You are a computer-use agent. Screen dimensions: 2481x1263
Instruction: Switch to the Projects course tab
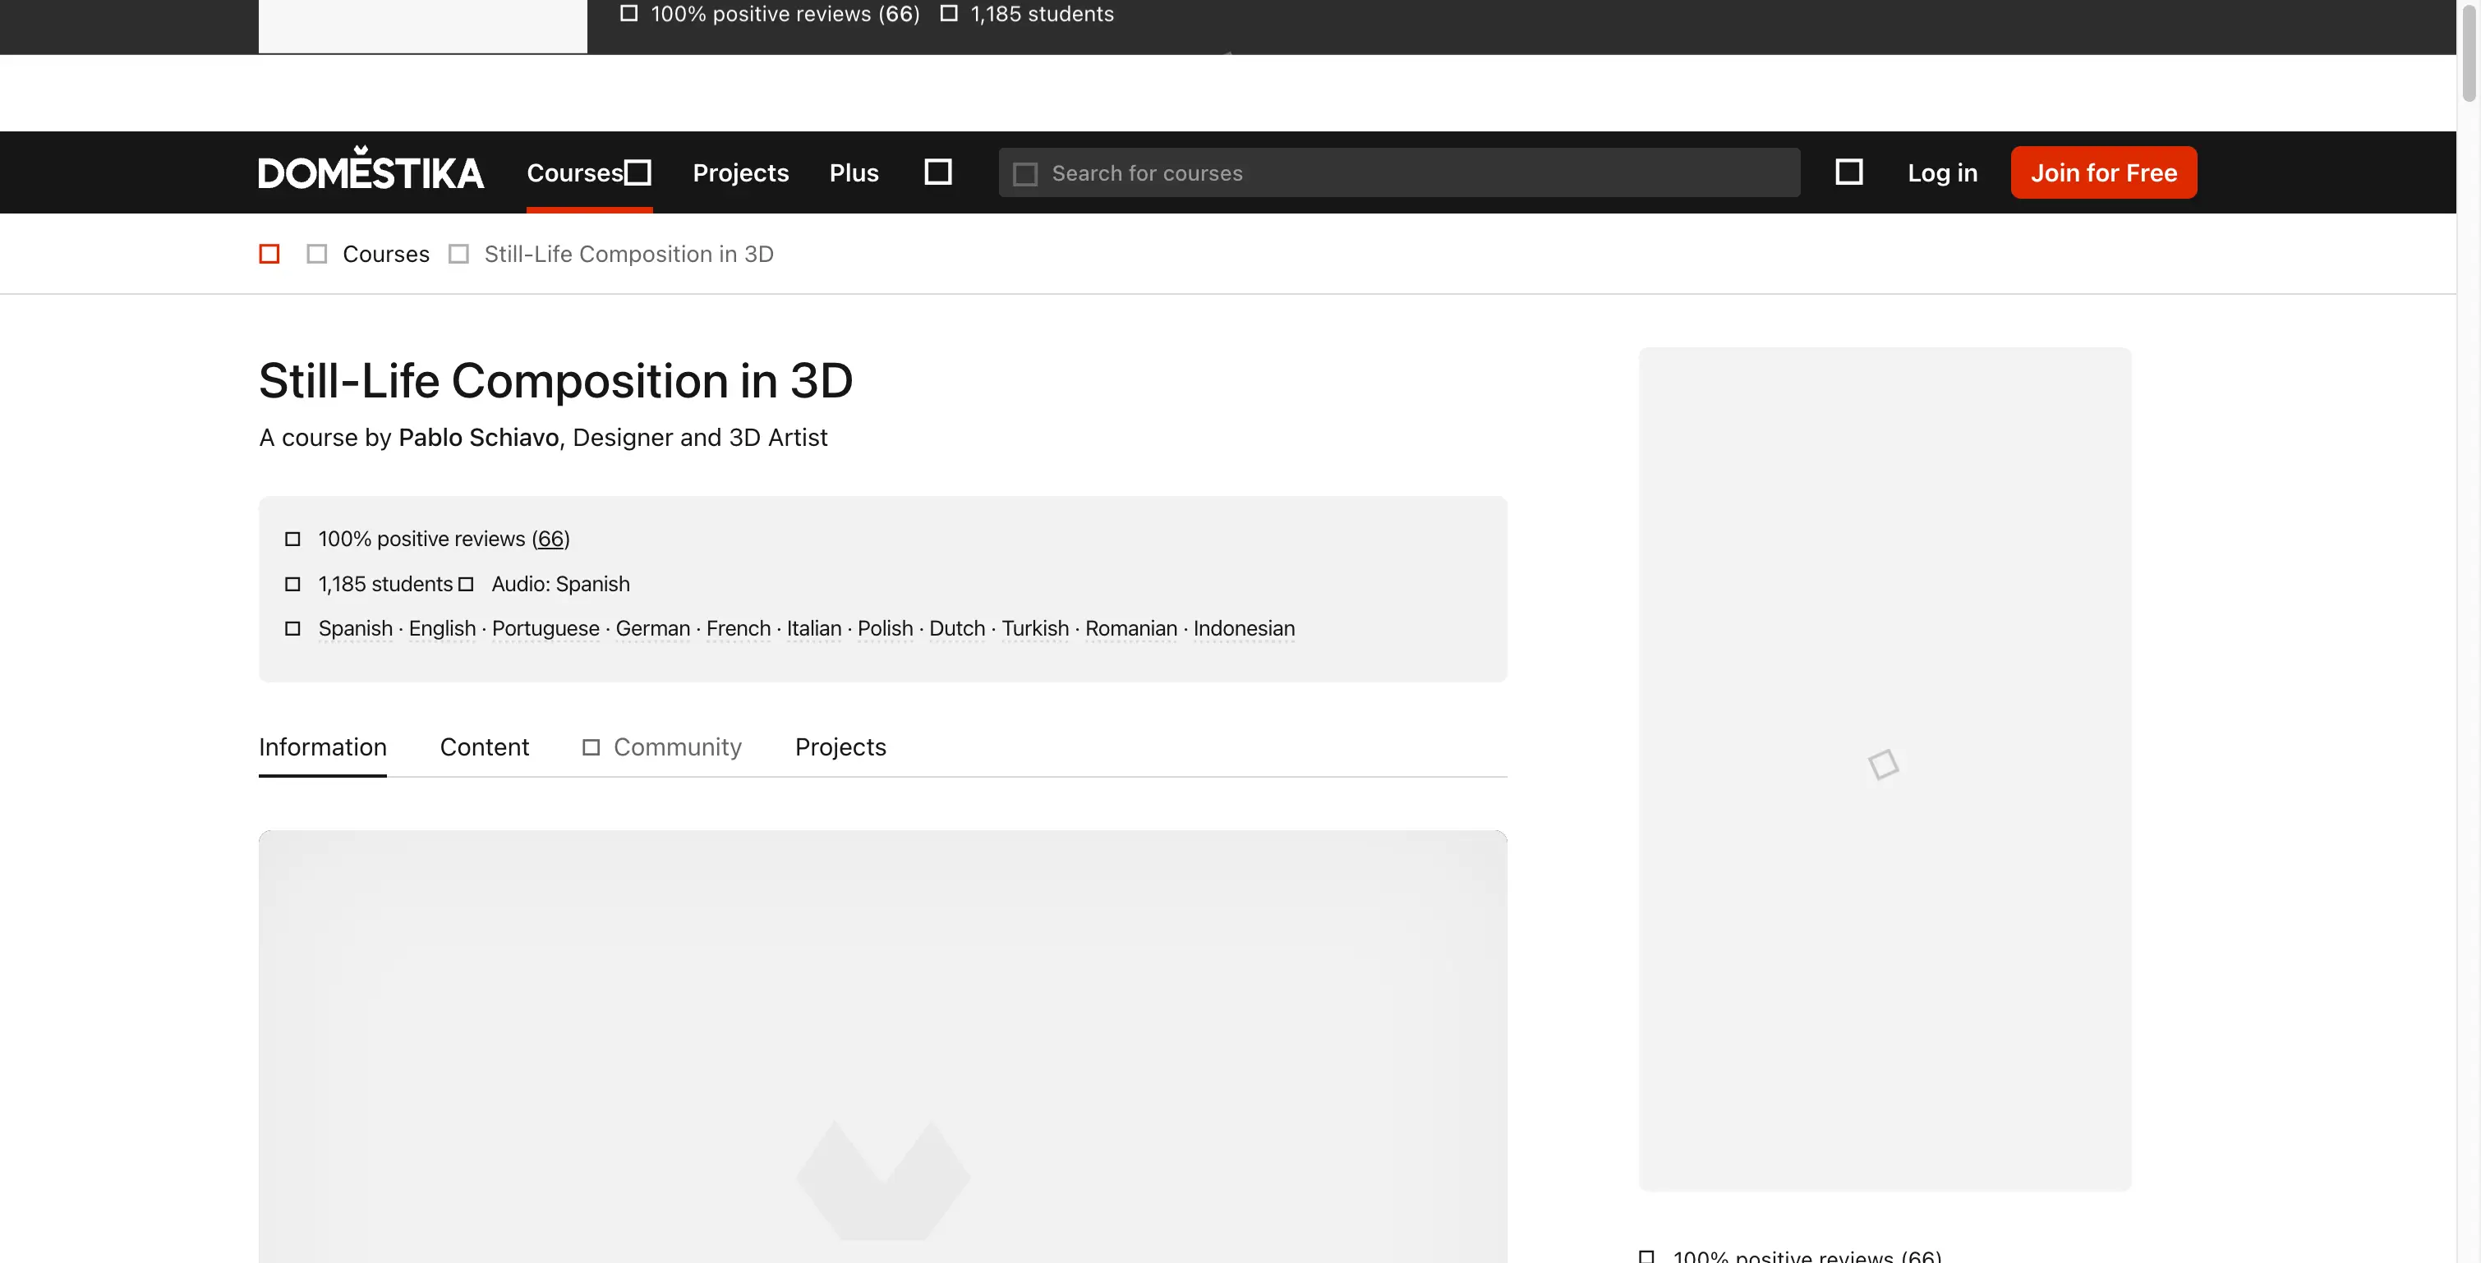pos(840,747)
